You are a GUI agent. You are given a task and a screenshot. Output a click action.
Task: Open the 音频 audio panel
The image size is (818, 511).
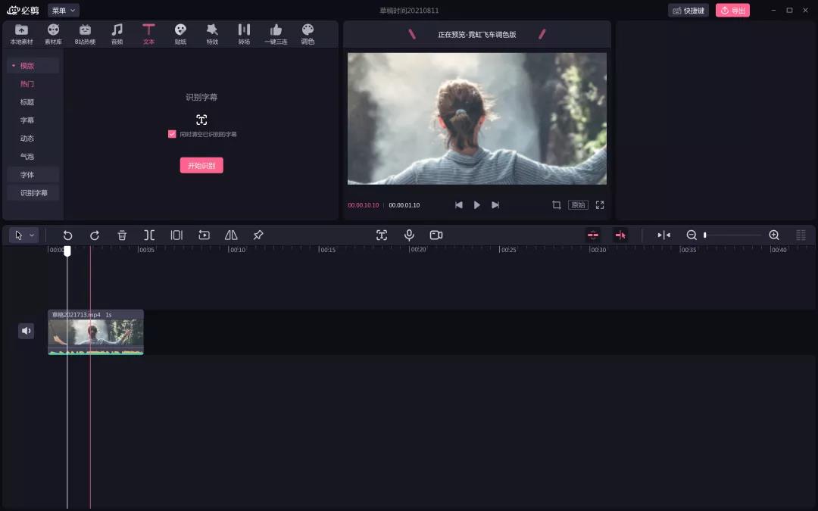(117, 34)
